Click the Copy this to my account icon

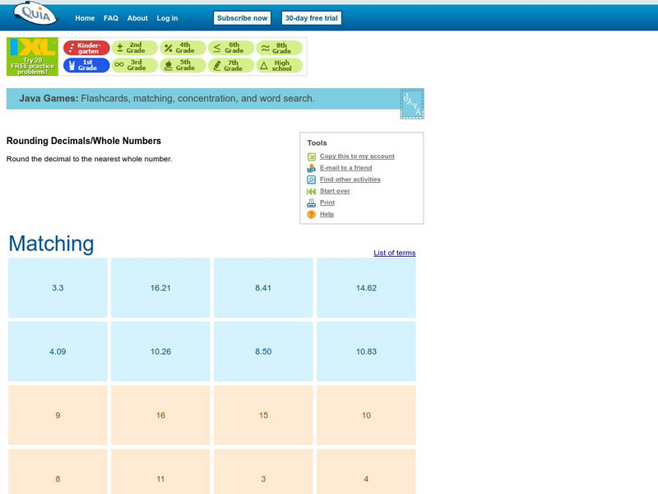coord(311,156)
